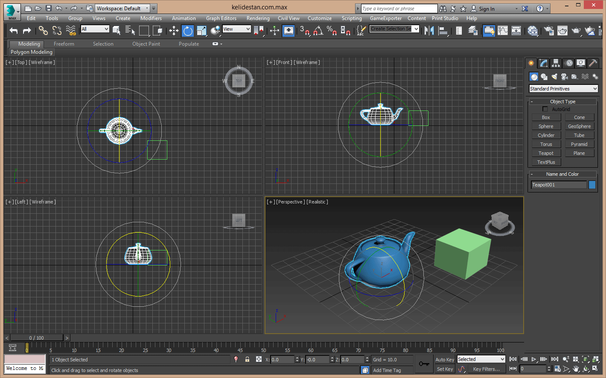606x378 pixels.
Task: Click the Sphere primitive button
Action: point(546,126)
